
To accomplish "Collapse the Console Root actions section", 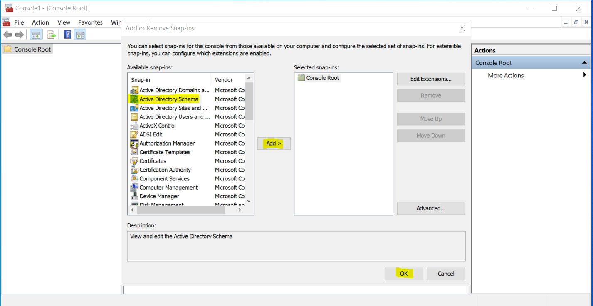I will 585,63.
